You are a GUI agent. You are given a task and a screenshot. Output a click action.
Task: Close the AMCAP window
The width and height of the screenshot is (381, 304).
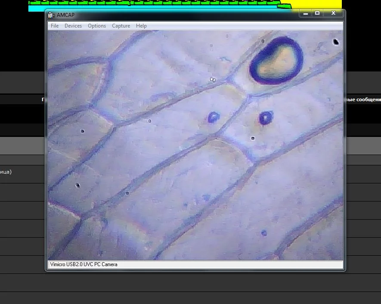pyautogui.click(x=333, y=13)
